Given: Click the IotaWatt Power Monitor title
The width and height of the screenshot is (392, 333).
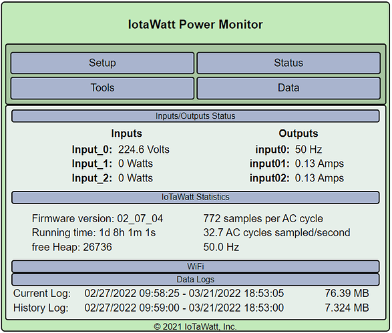Looking at the screenshot, I should tap(195, 25).
